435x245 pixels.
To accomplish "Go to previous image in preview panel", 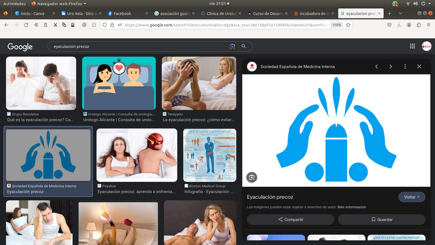I will (x=376, y=66).
